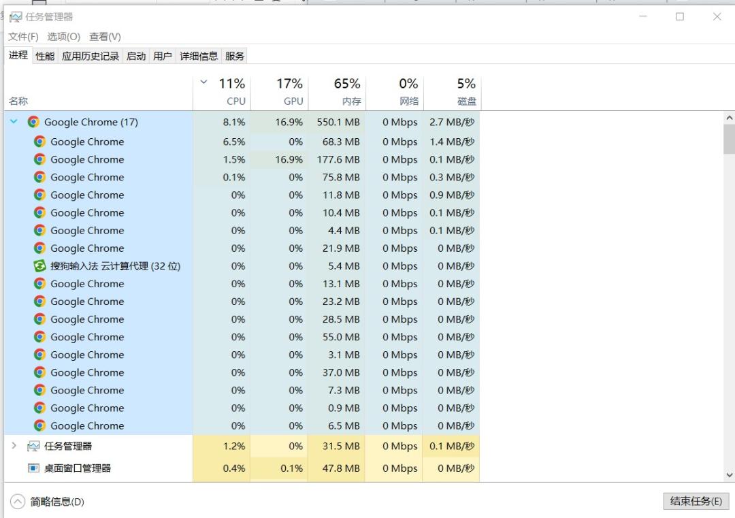
Task: Click Chrome icon in the 11.8 MB row
Action: (40, 195)
